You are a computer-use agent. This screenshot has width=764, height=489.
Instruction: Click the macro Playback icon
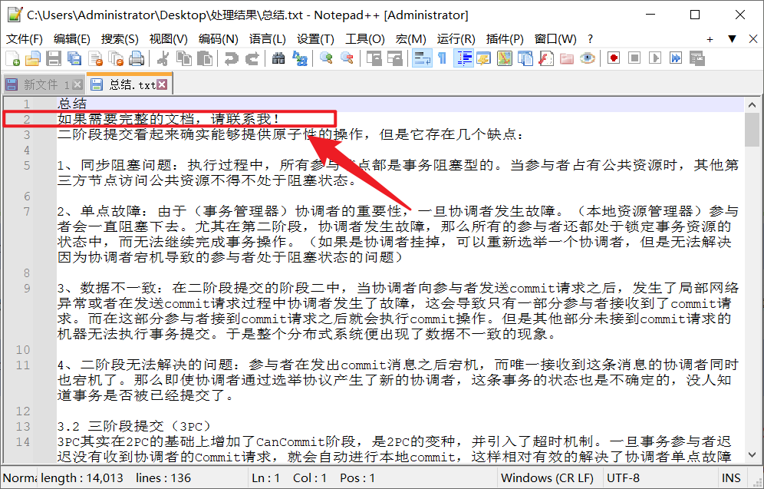coord(655,58)
